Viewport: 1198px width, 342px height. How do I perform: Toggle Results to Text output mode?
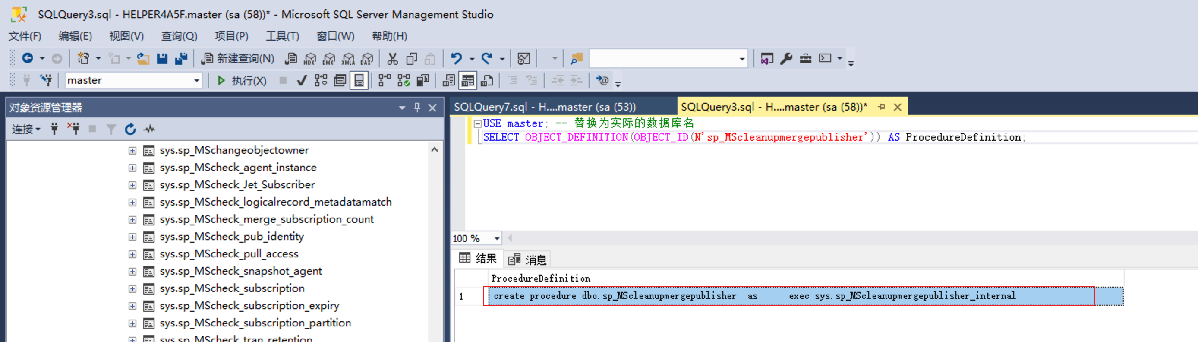pos(448,81)
